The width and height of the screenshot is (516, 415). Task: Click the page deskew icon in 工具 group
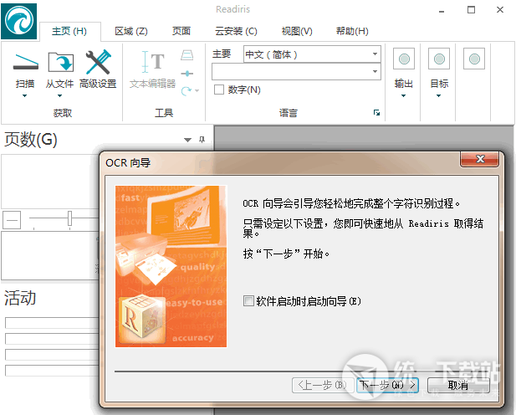coord(187,54)
